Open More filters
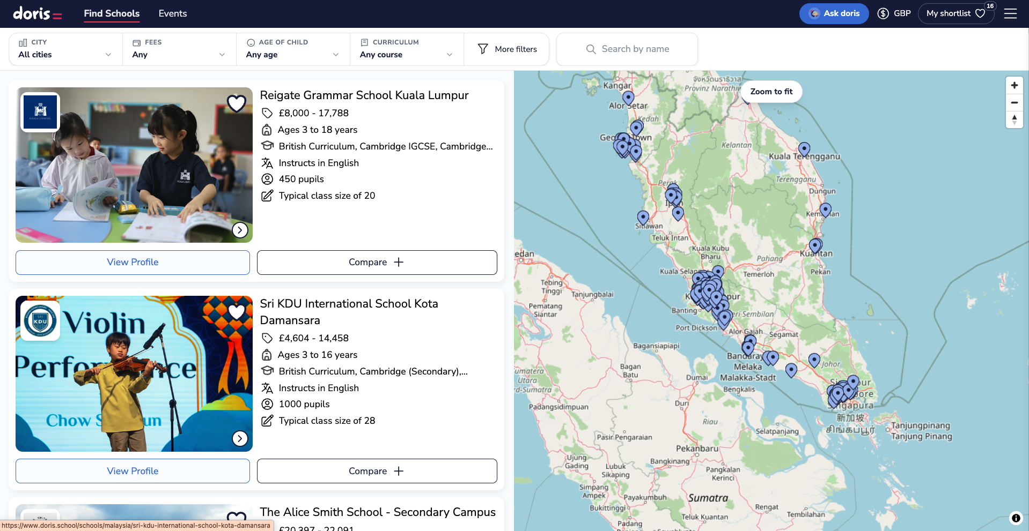This screenshot has width=1029, height=531. (506, 49)
